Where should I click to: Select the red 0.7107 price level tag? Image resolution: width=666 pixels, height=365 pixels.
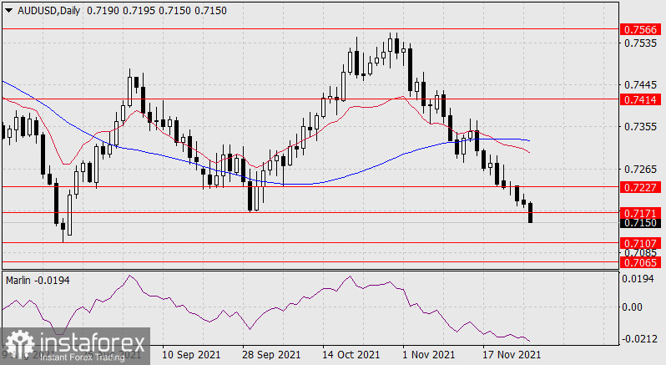[x=642, y=243]
